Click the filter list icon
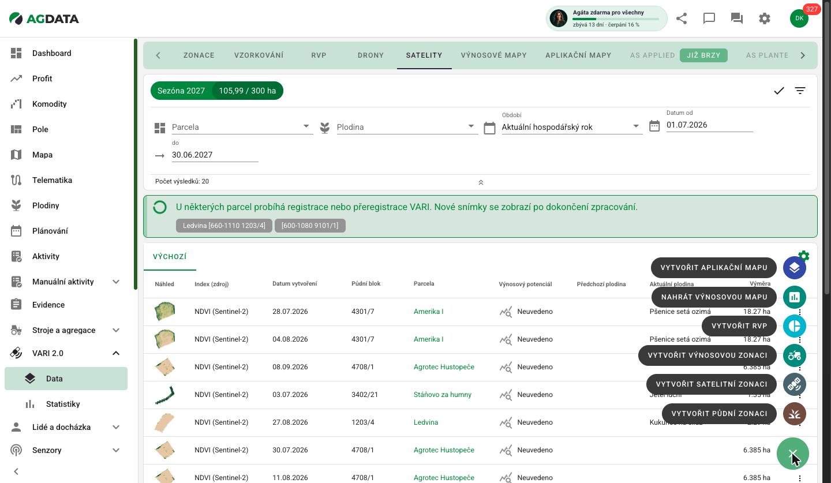The height and width of the screenshot is (483, 831). click(x=800, y=91)
